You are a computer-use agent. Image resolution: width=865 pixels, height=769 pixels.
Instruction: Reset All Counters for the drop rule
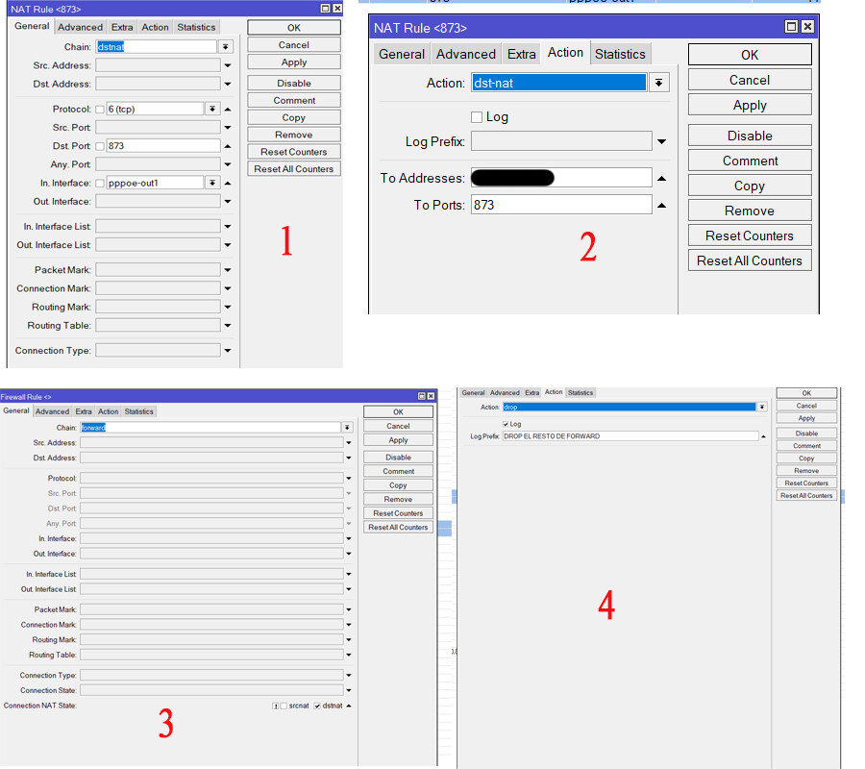[805, 495]
